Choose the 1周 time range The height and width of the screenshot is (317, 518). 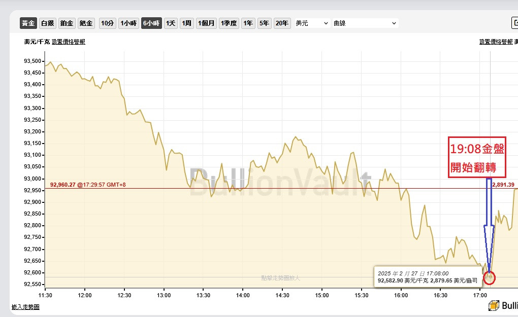[x=187, y=23]
